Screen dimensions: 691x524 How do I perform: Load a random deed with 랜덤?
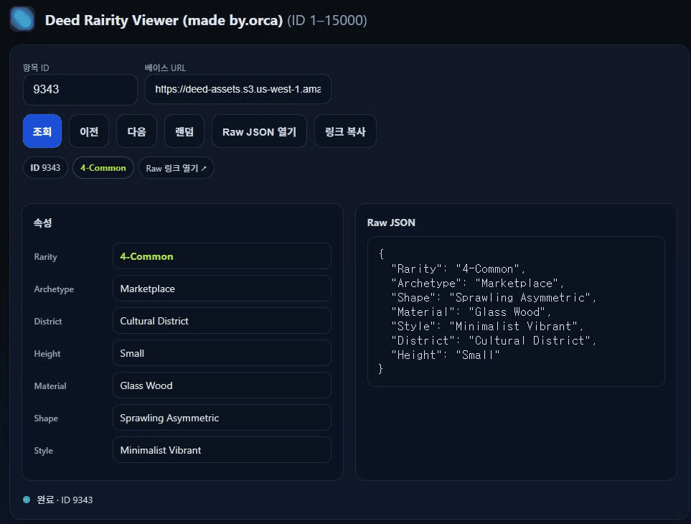[184, 131]
